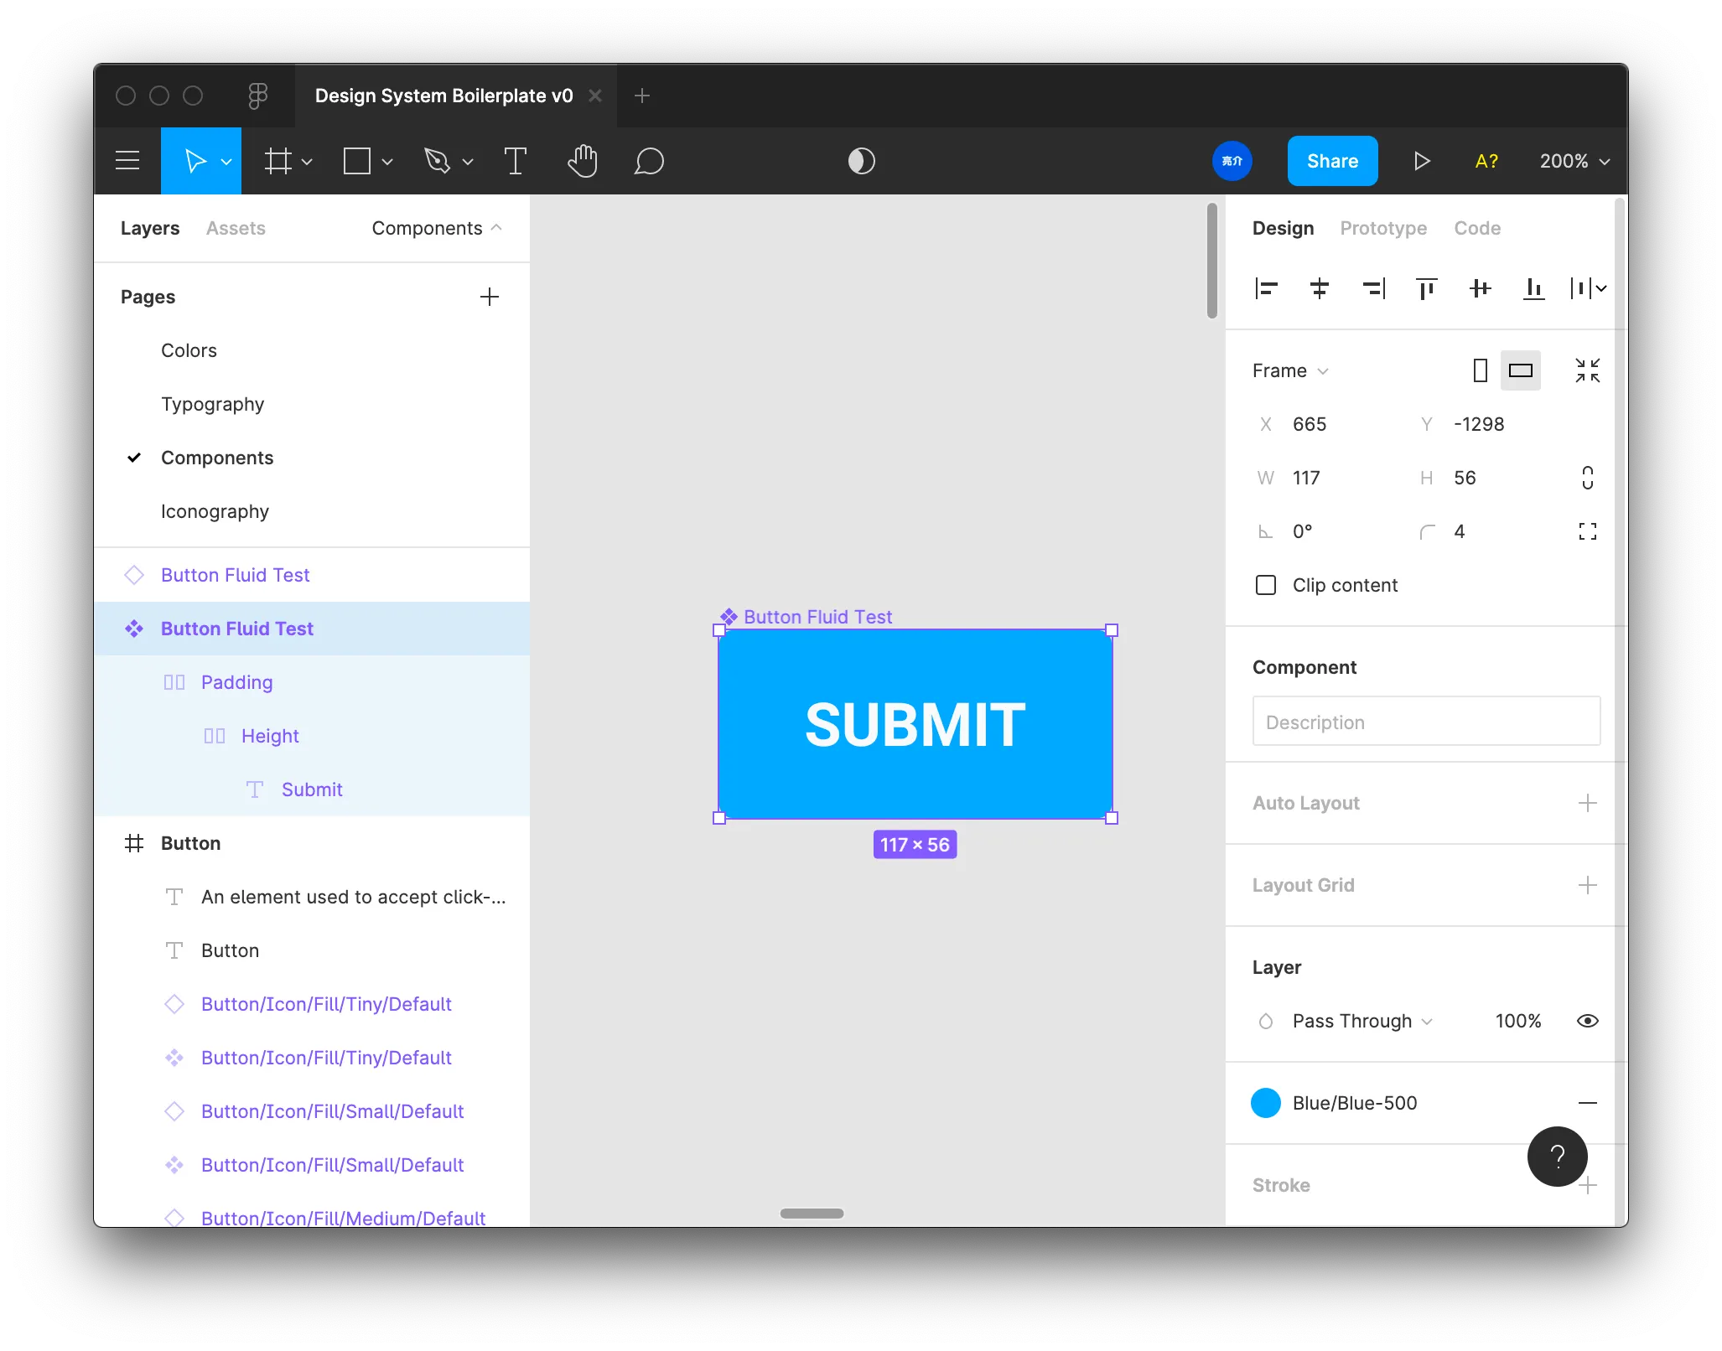Image resolution: width=1722 pixels, height=1351 pixels.
Task: Open the 200% zoom dropdown
Action: 1574,161
